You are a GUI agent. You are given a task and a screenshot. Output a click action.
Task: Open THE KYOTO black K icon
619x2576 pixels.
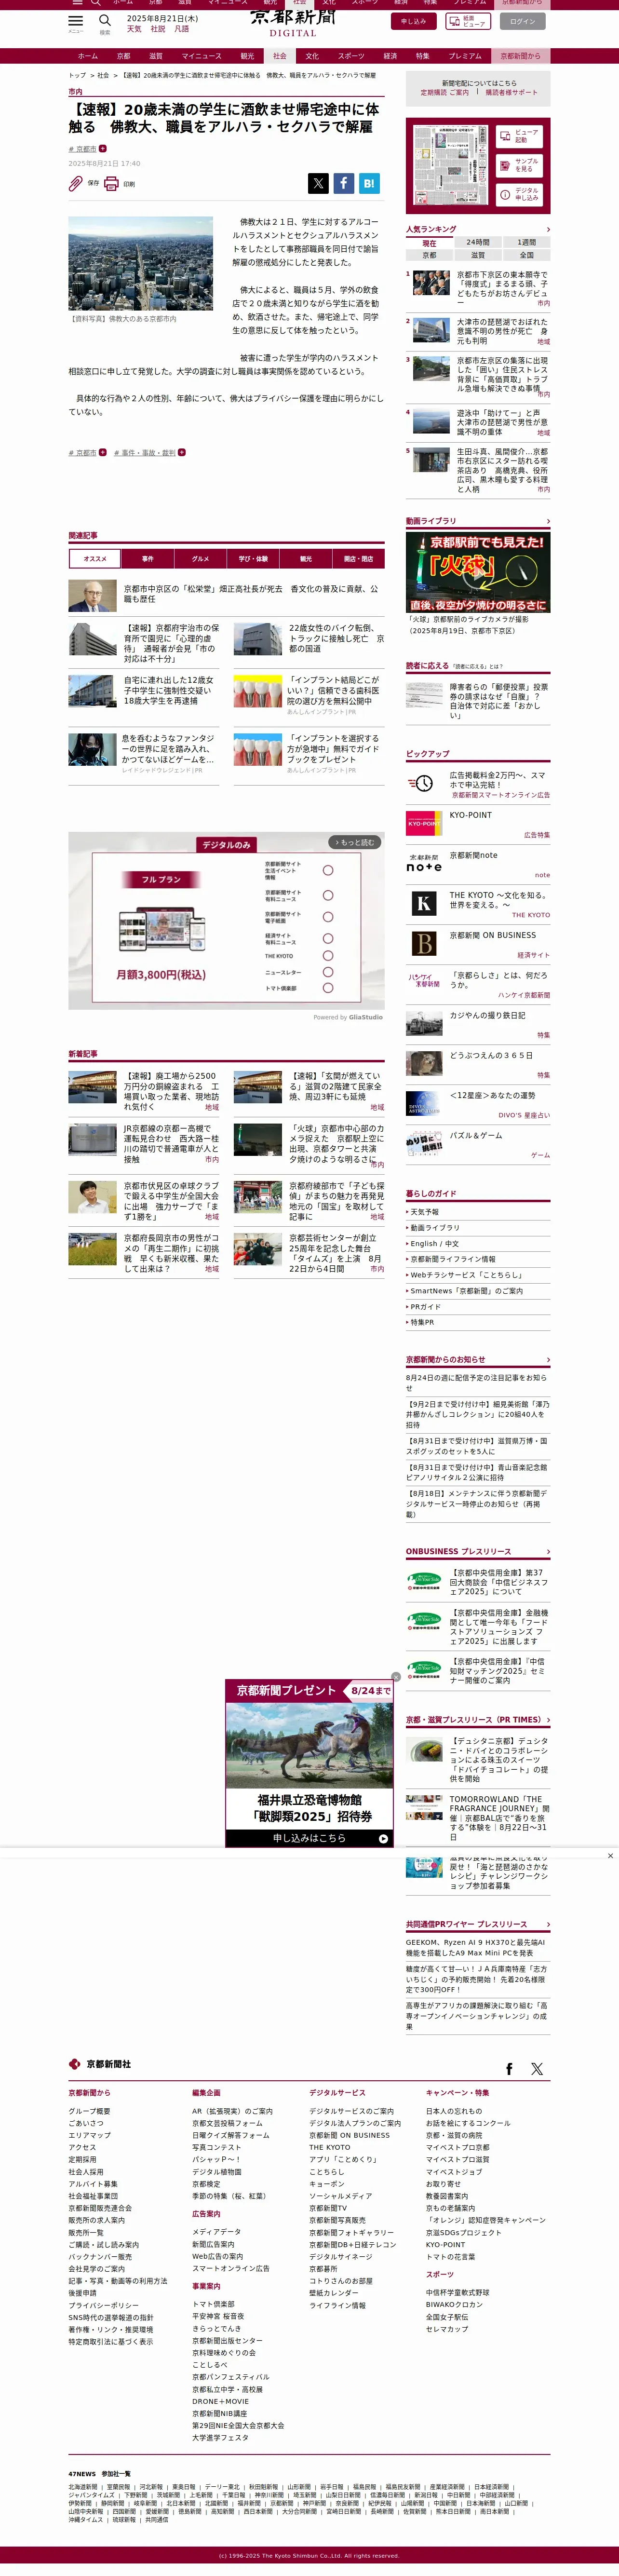point(424,903)
